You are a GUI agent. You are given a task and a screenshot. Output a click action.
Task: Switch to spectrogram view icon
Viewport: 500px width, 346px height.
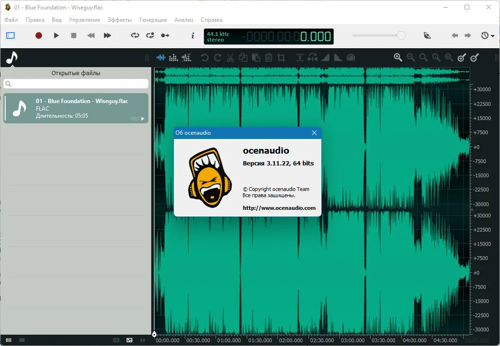173,58
